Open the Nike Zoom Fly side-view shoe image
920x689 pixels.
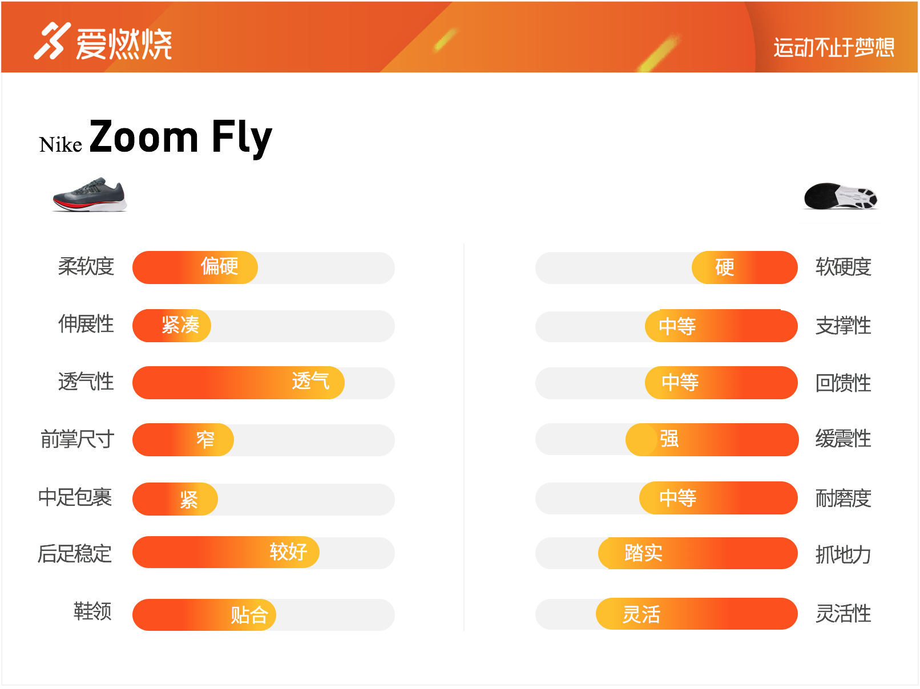(90, 195)
